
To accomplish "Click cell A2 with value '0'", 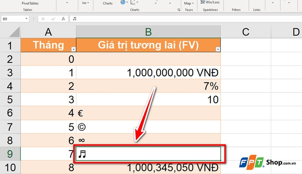I will 48,59.
